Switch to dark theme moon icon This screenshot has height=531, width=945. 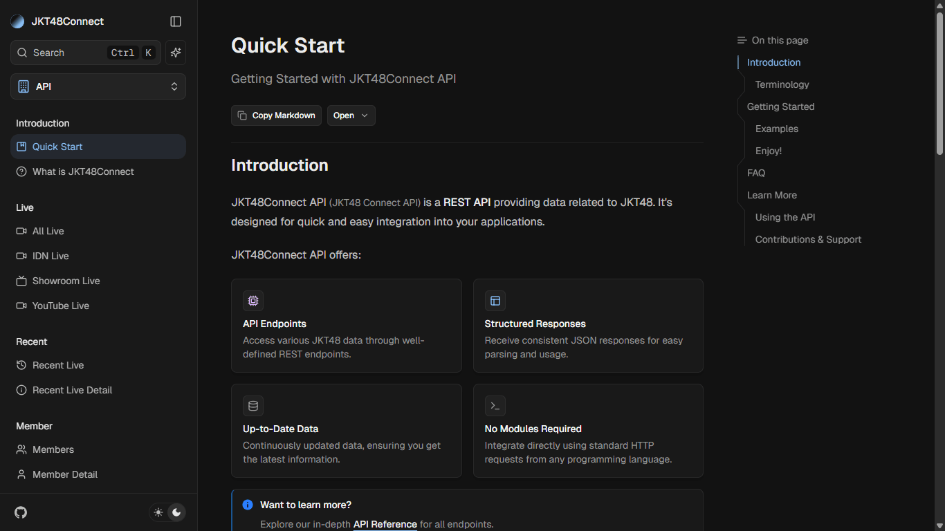(176, 512)
